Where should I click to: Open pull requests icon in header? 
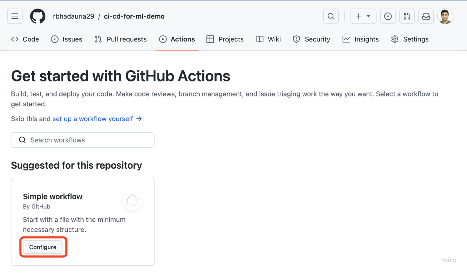[407, 16]
